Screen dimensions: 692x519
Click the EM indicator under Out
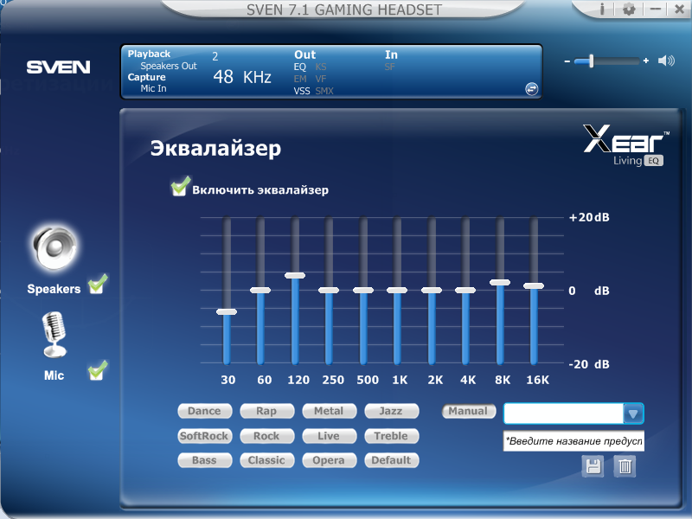300,79
